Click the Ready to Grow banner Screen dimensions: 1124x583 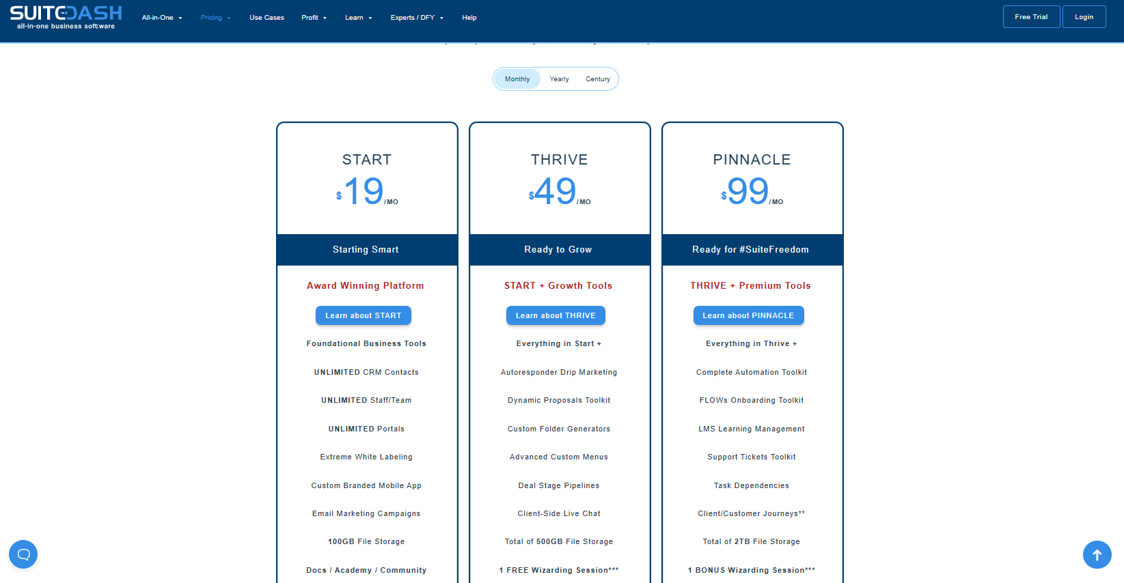[x=559, y=250]
